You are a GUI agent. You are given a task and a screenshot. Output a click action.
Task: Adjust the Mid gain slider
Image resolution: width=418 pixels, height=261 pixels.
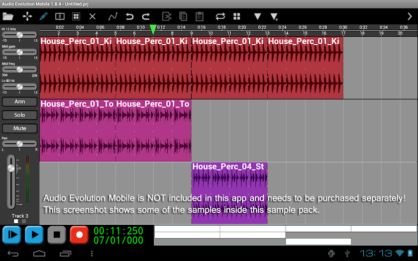(x=19, y=52)
